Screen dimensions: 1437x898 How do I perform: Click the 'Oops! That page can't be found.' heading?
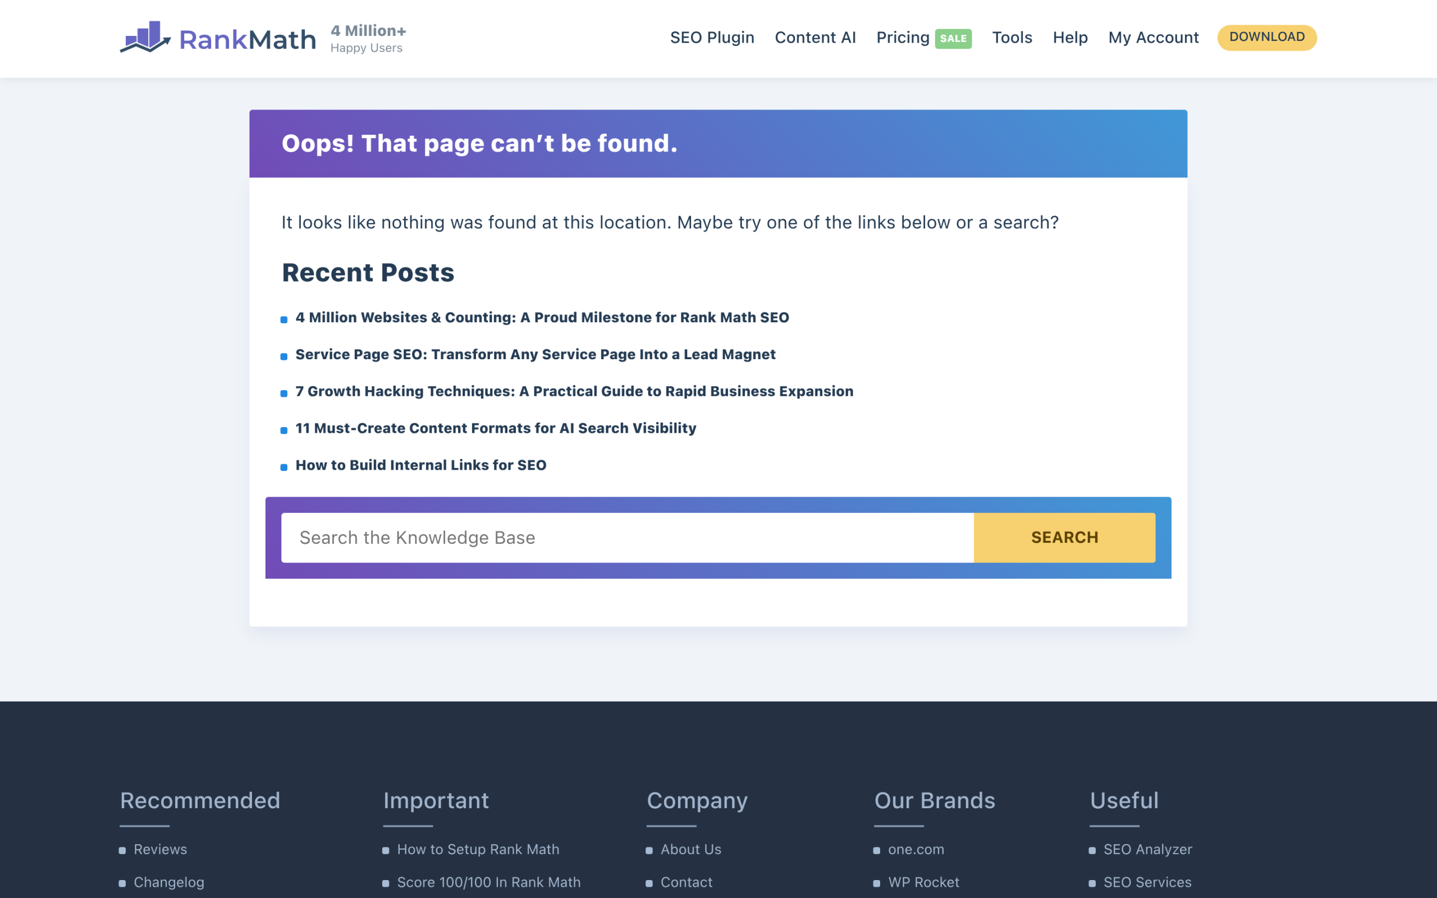click(479, 143)
